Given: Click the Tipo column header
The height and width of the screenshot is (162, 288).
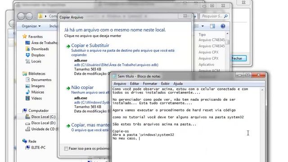Looking at the screenshot, I should [x=202, y=35].
